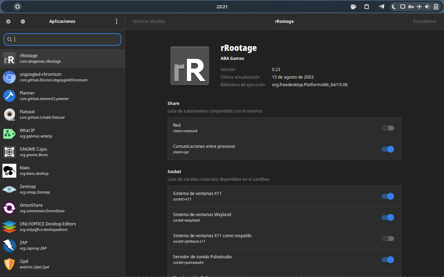Click the date 15 de agosto de 2003
This screenshot has width=444, height=277.
[x=293, y=77]
